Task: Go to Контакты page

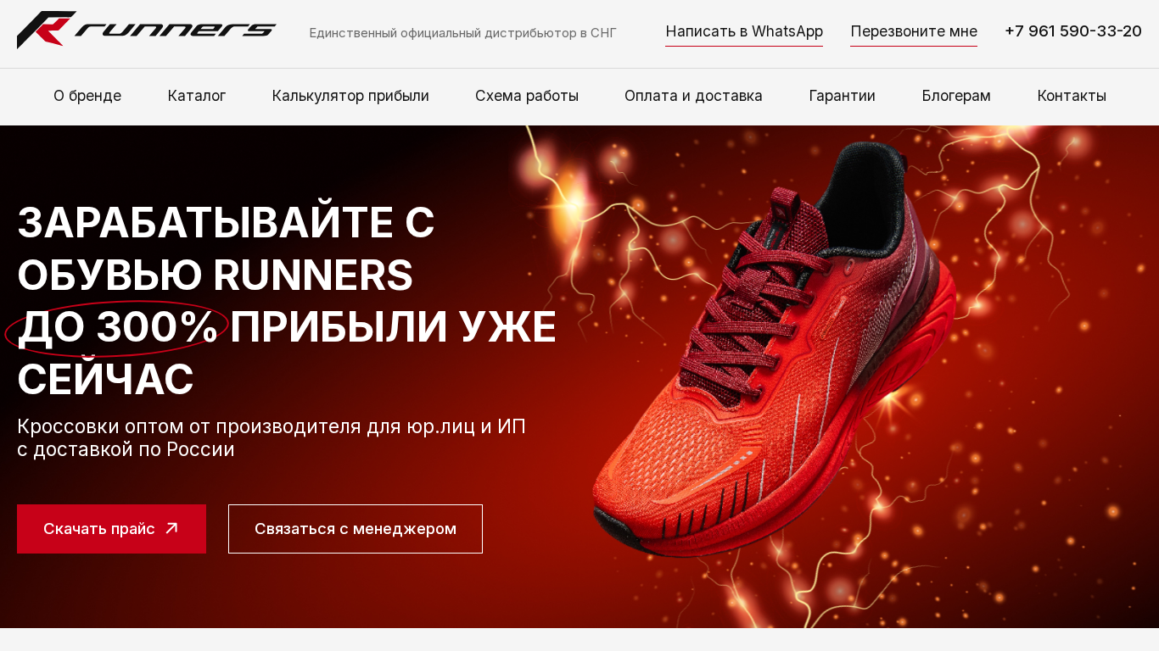Action: point(1072,96)
